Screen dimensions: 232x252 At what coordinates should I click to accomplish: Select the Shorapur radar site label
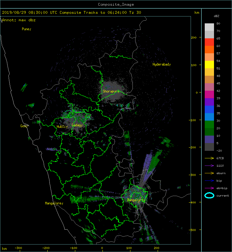point(111,91)
